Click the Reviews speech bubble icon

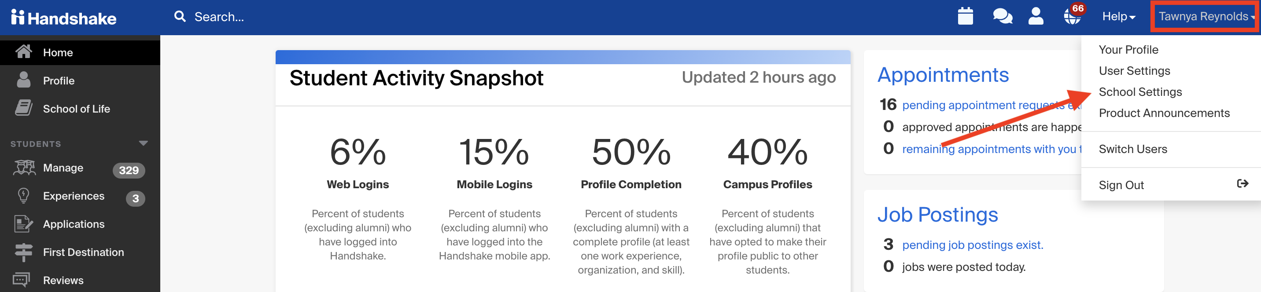22,279
